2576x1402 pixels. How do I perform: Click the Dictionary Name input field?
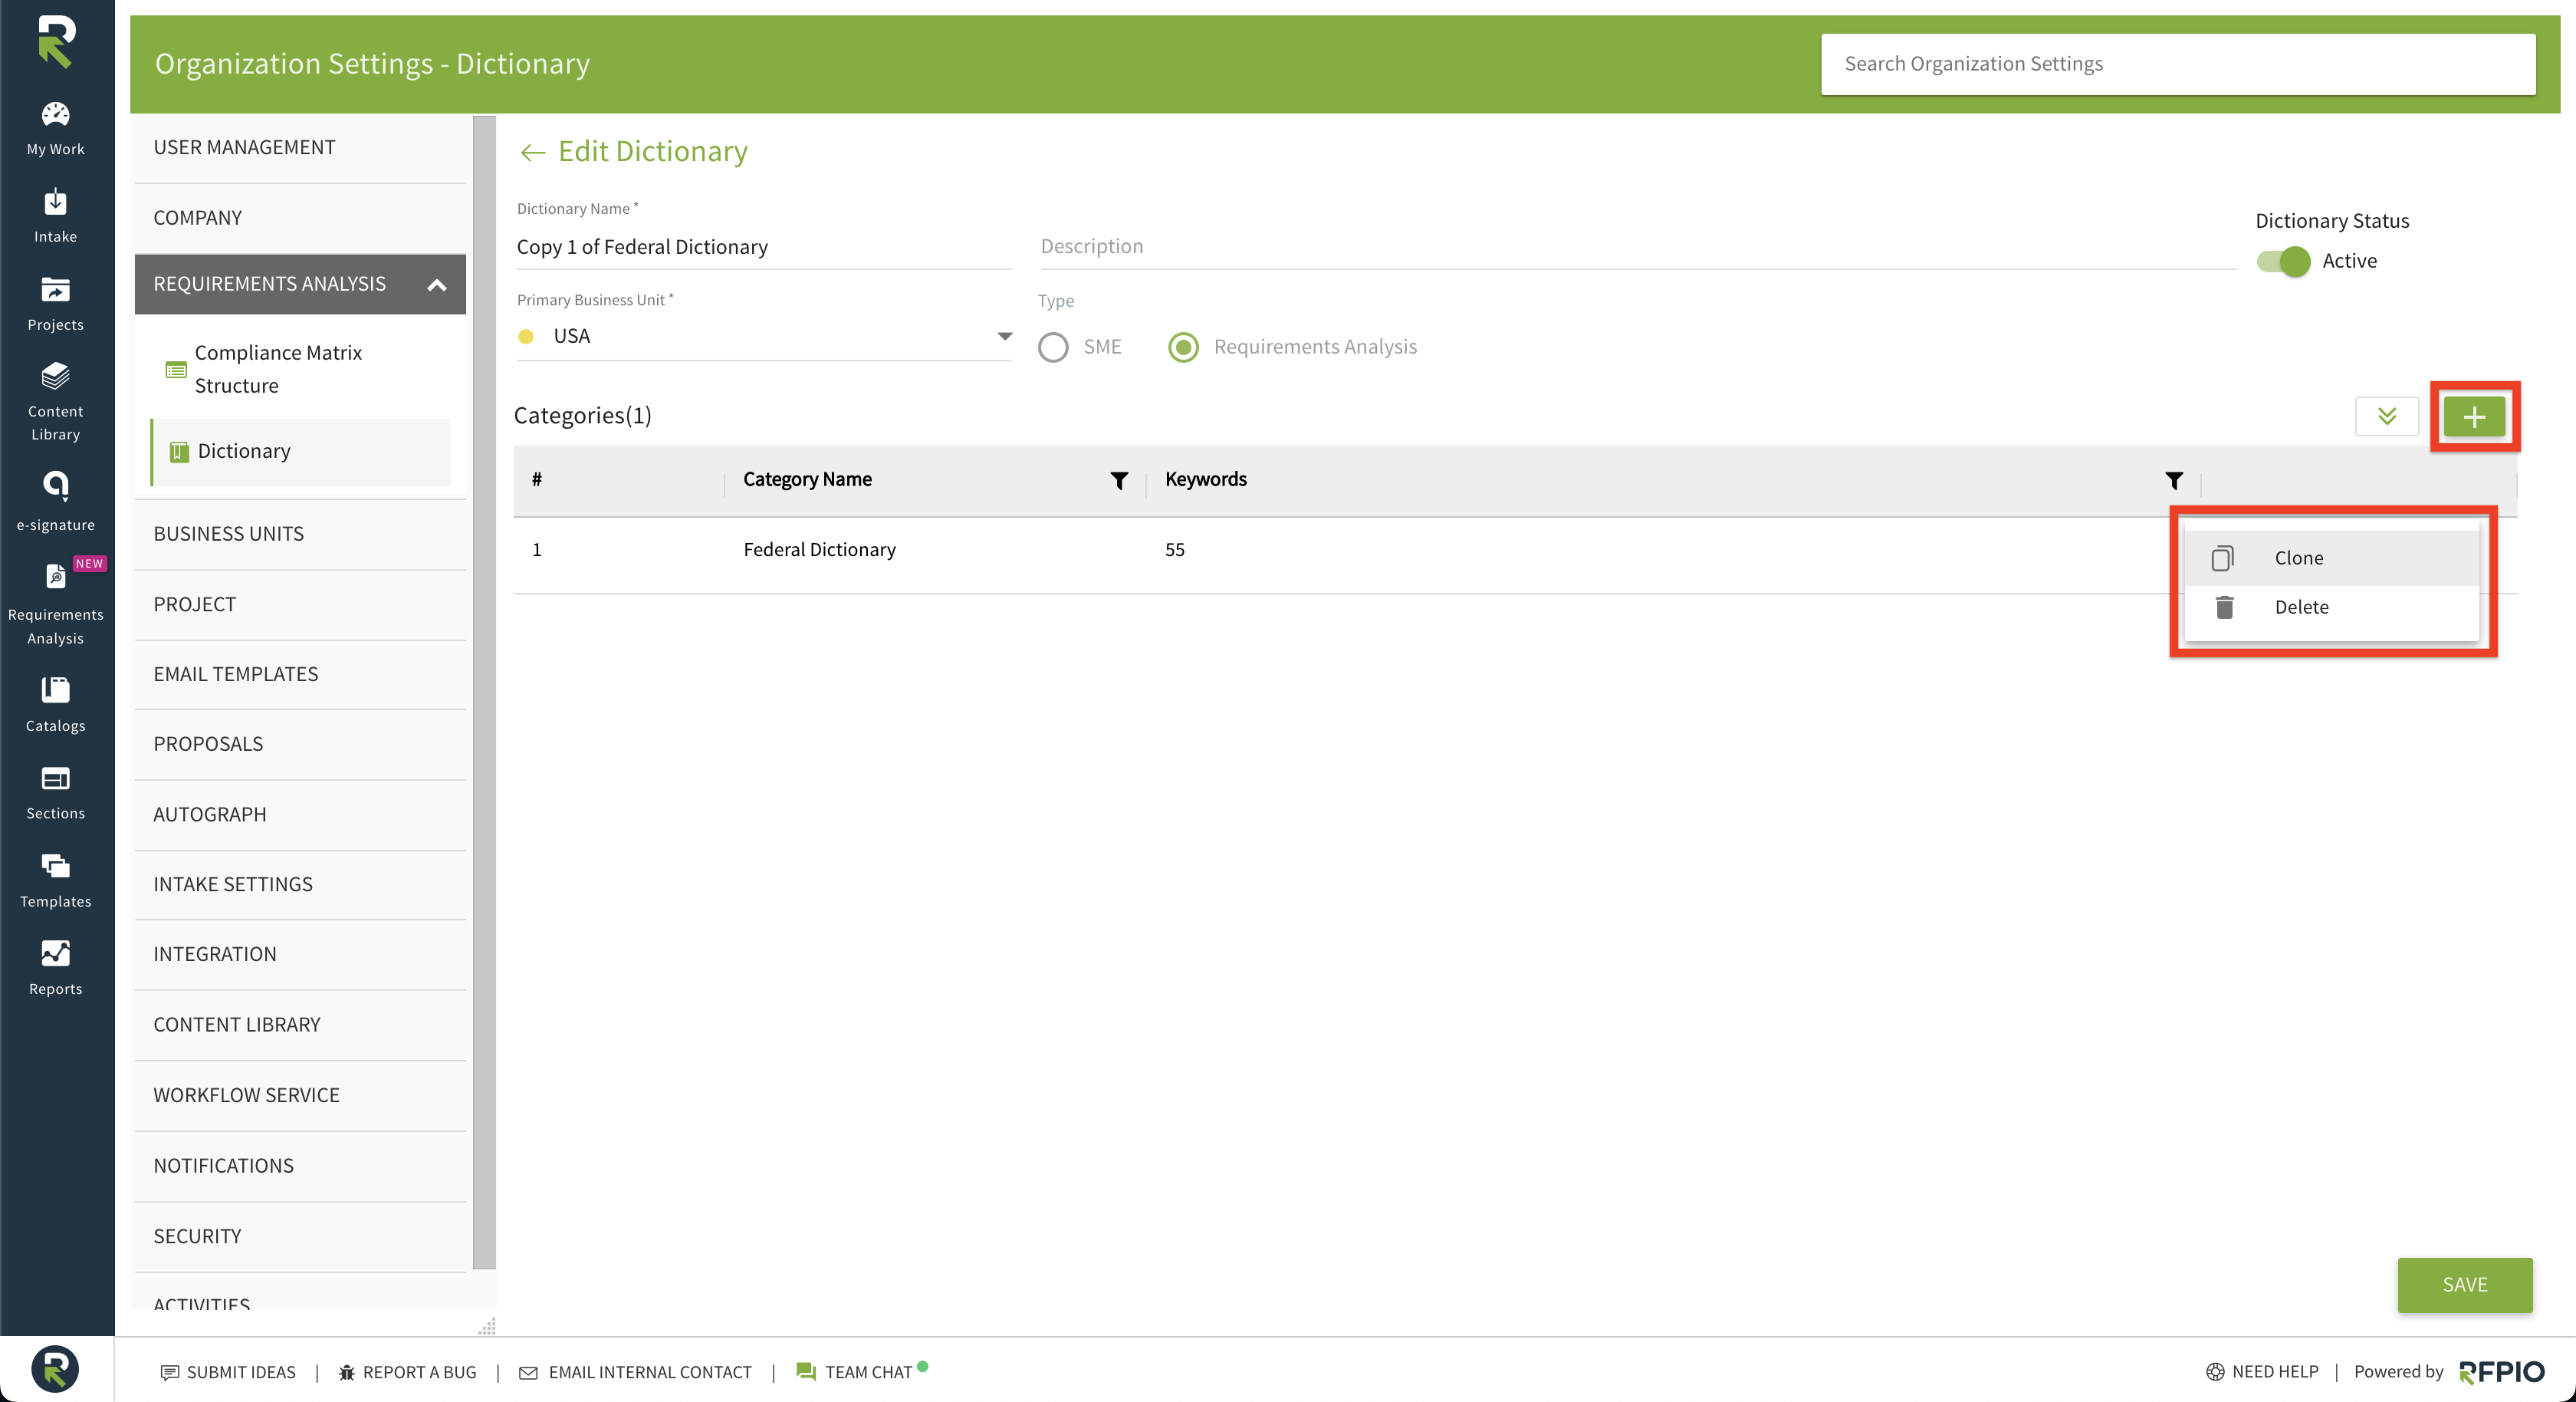point(764,247)
